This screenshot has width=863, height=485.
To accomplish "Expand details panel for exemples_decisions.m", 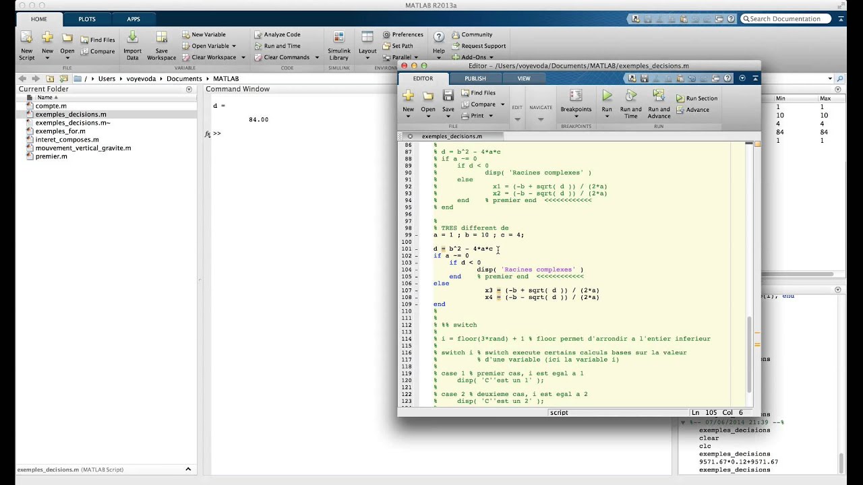I will [188, 470].
